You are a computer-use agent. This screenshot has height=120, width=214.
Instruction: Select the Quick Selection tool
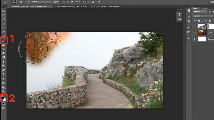click(3, 23)
